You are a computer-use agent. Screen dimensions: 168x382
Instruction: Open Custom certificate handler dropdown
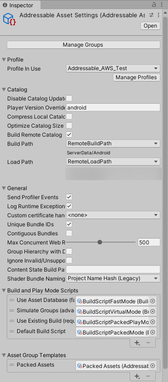113,215
